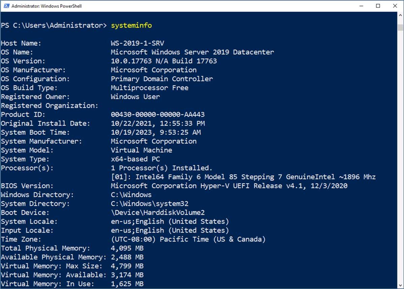
Task: Select the yellow systeminfo command text
Action: (131, 25)
